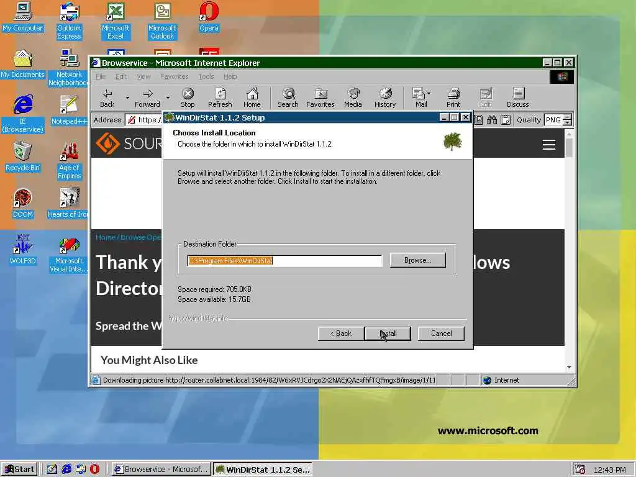
Task: Switch to WinDirStat 1.1.2 Setup taskbar button
Action: click(263, 470)
